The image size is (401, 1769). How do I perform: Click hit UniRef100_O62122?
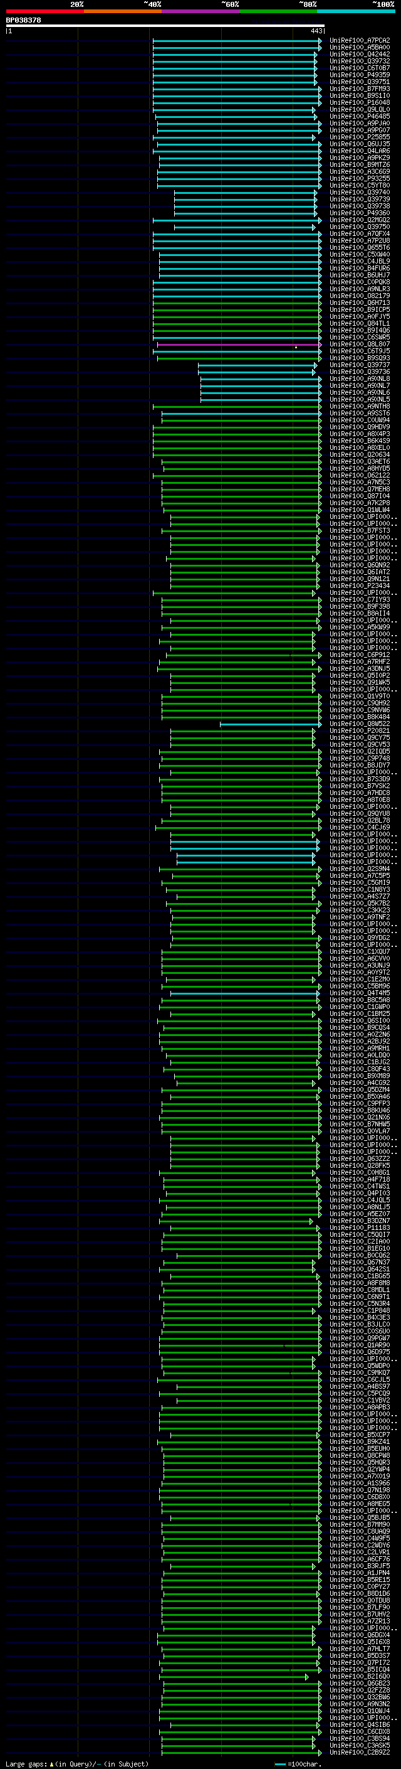pyautogui.click(x=360, y=476)
